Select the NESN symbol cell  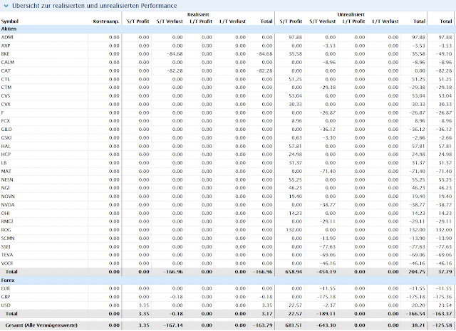click(7, 179)
